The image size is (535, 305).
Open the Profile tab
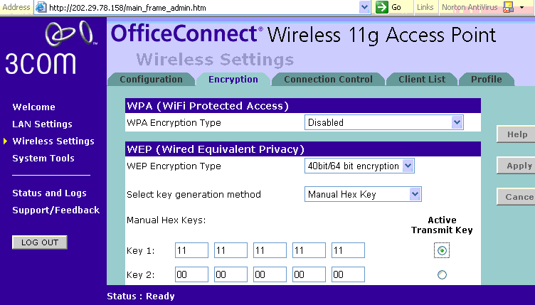486,80
